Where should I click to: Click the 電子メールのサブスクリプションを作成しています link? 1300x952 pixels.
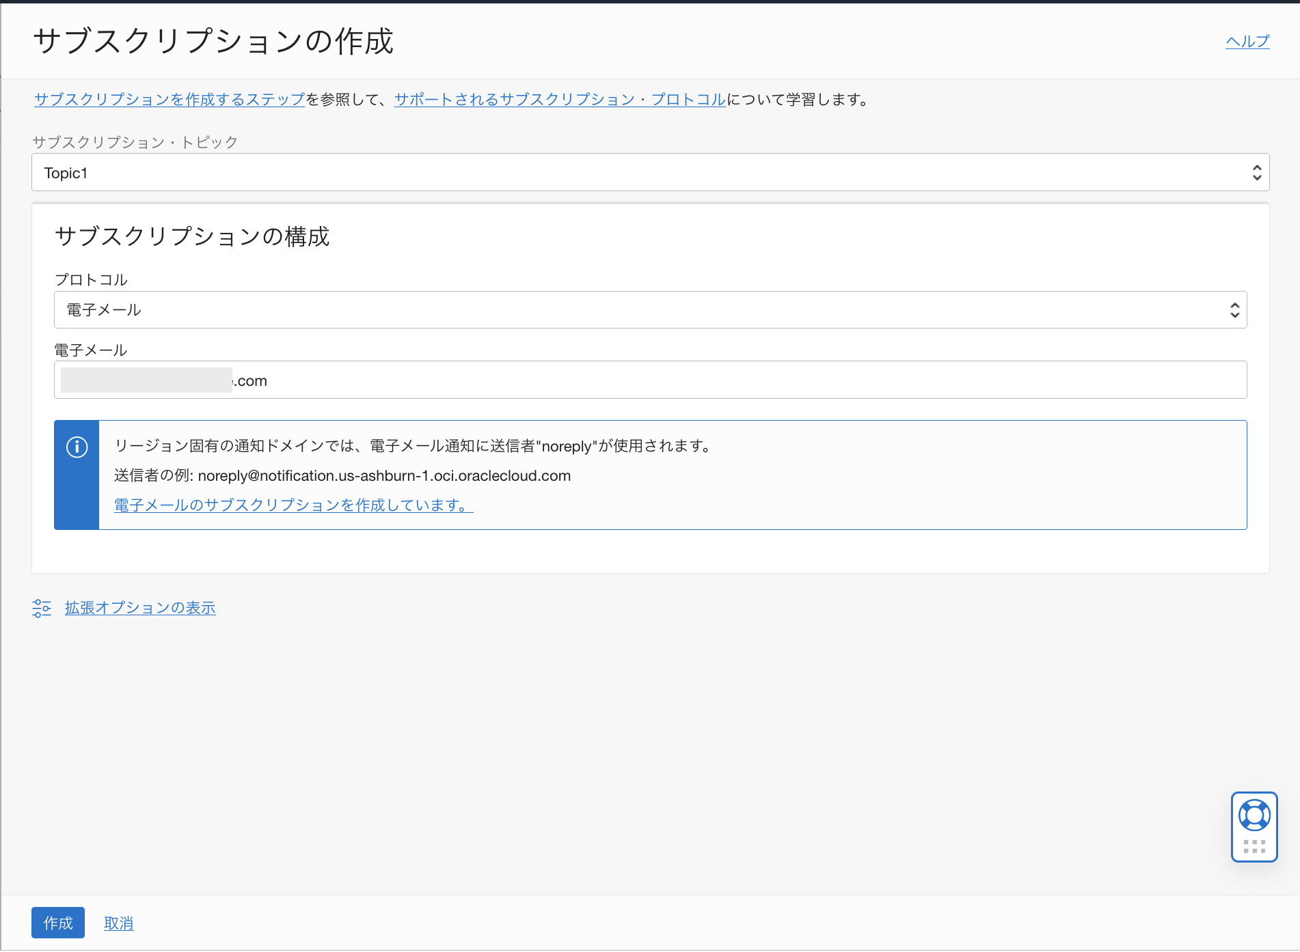pos(293,505)
